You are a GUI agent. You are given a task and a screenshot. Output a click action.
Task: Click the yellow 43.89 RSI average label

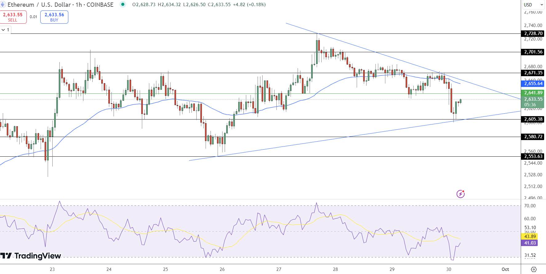530,237
